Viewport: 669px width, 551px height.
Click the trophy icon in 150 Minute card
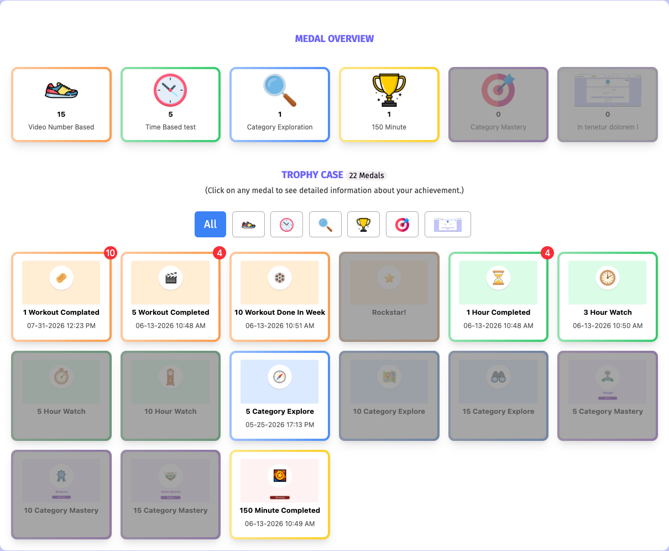[389, 90]
